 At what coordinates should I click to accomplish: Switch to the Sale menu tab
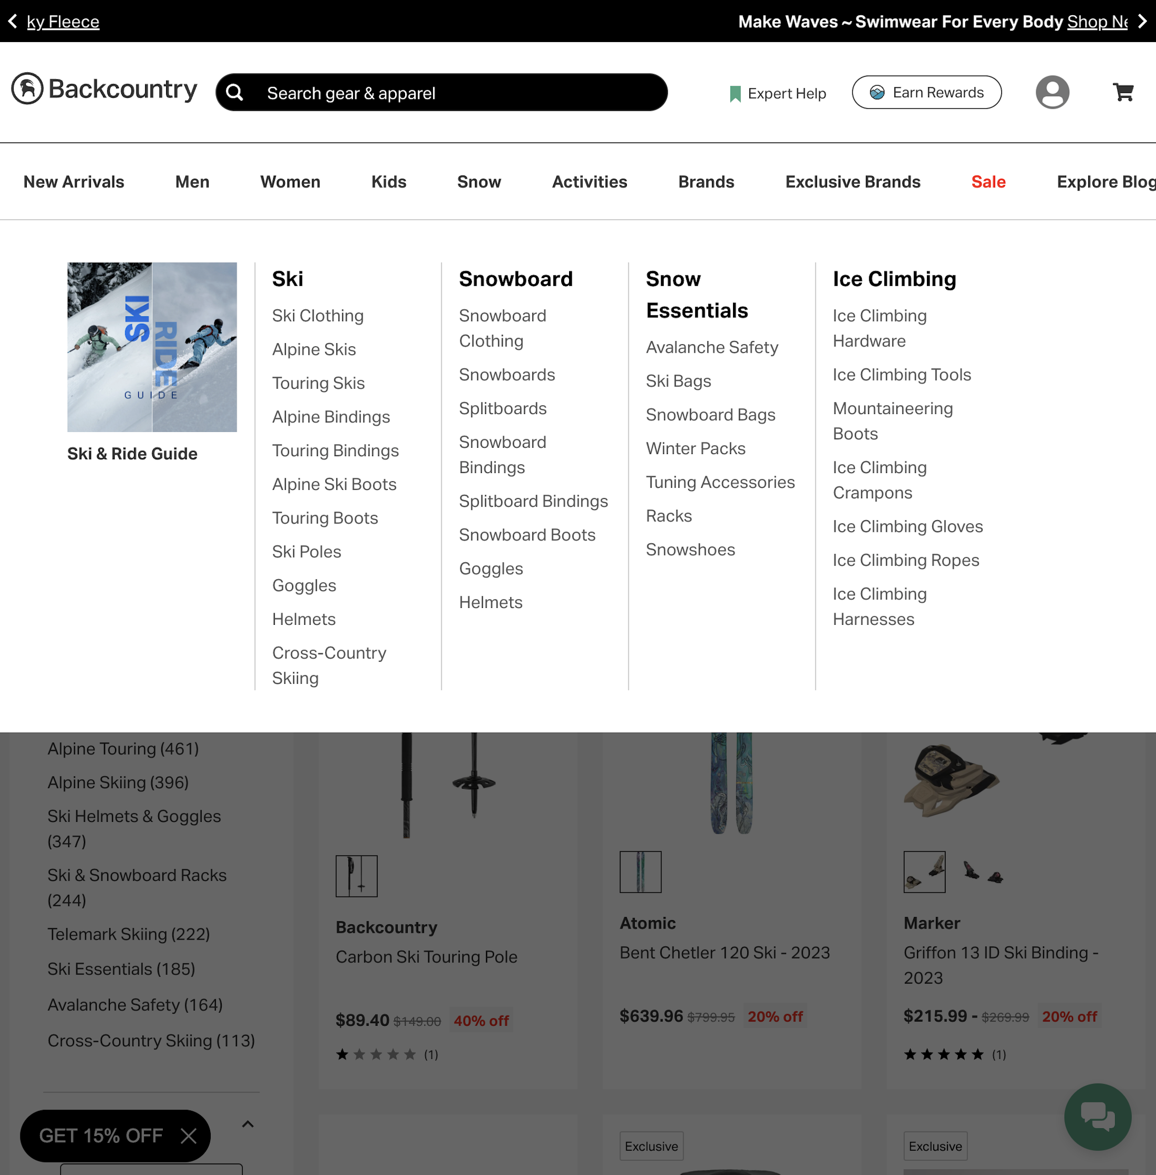988,182
